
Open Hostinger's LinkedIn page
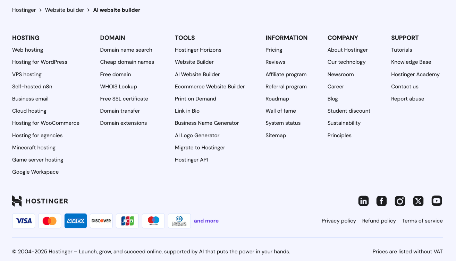pyautogui.click(x=363, y=201)
